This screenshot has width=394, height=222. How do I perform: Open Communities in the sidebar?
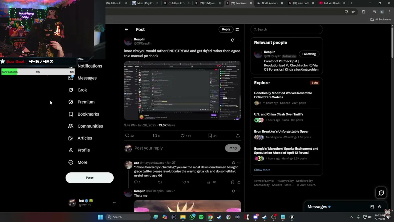click(86, 126)
